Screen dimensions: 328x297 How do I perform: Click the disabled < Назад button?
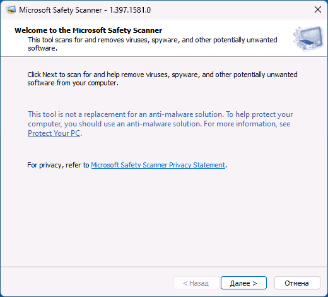click(x=196, y=283)
